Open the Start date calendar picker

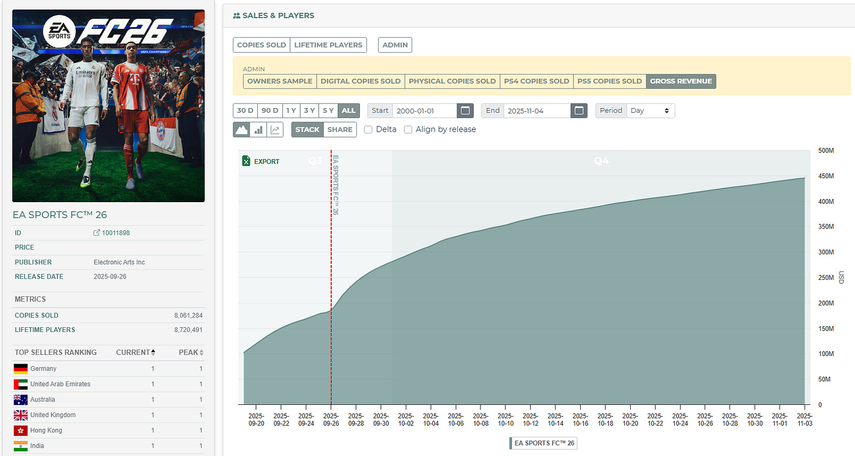click(465, 110)
